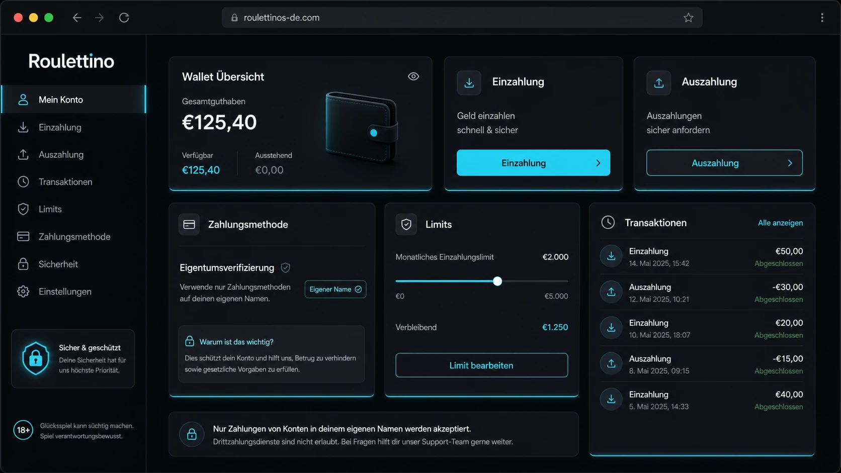Bookmark page with the star icon

point(688,18)
